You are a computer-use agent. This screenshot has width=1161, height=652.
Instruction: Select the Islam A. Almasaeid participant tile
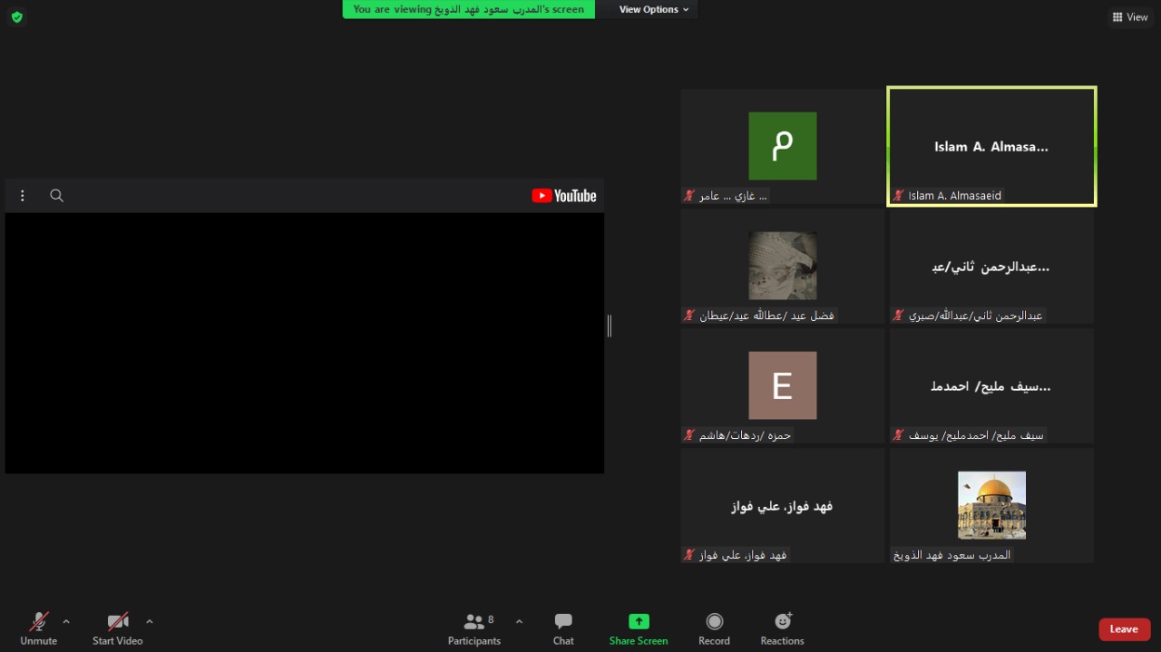point(991,146)
